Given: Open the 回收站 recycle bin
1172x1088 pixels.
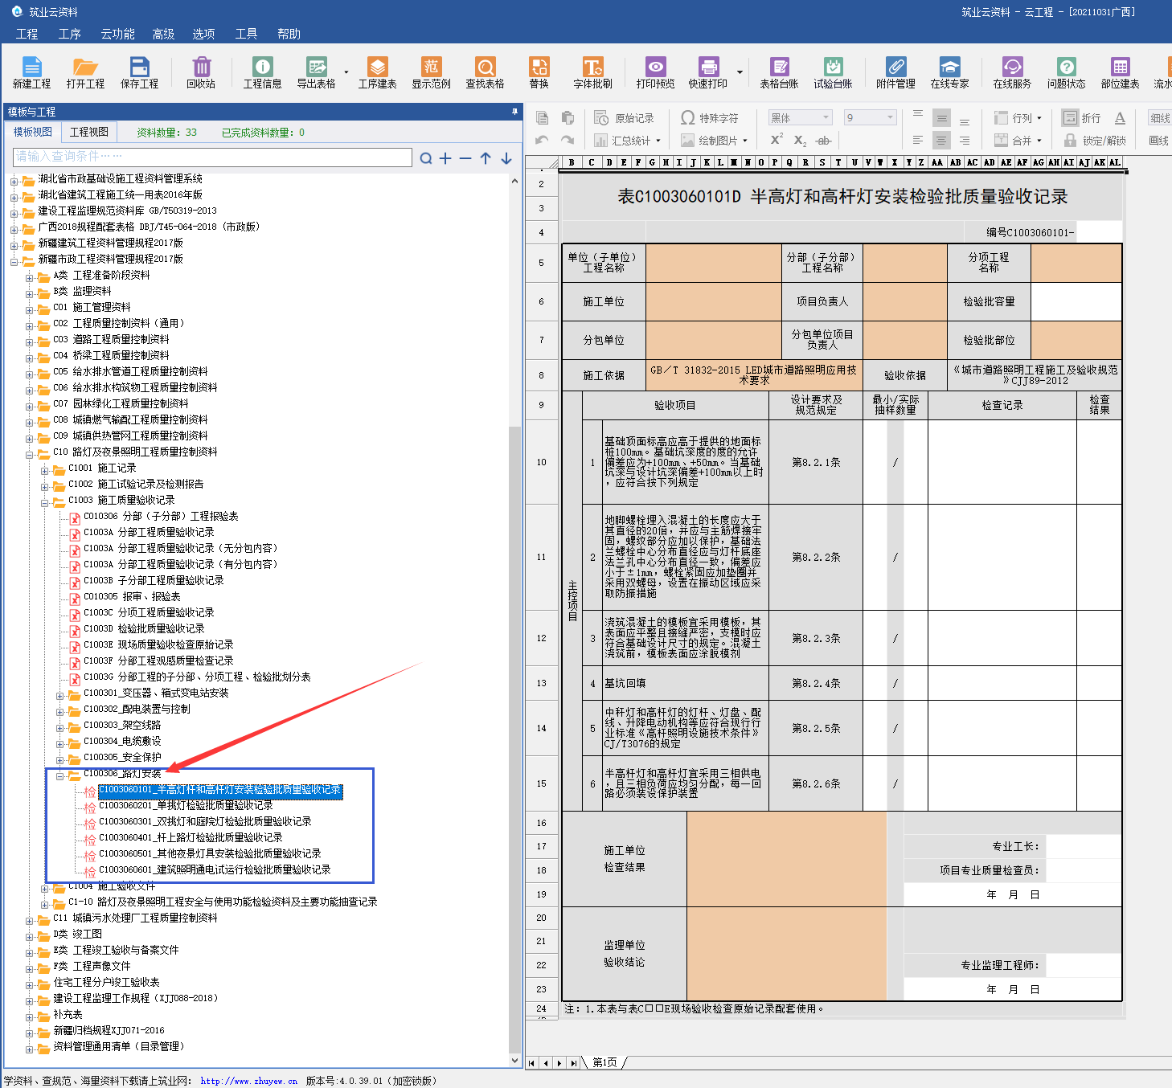Looking at the screenshot, I should (x=201, y=72).
